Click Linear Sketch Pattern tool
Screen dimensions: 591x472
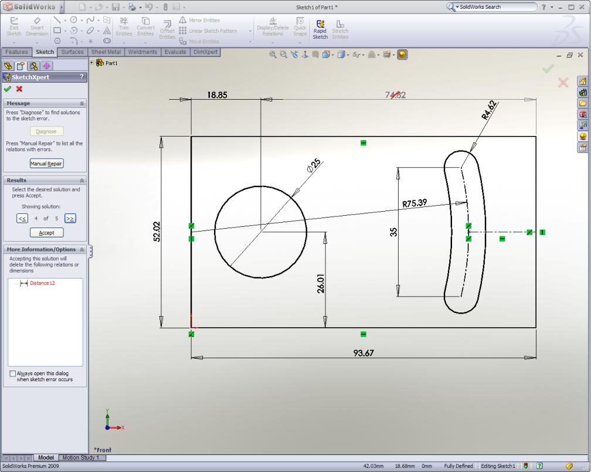(208, 31)
